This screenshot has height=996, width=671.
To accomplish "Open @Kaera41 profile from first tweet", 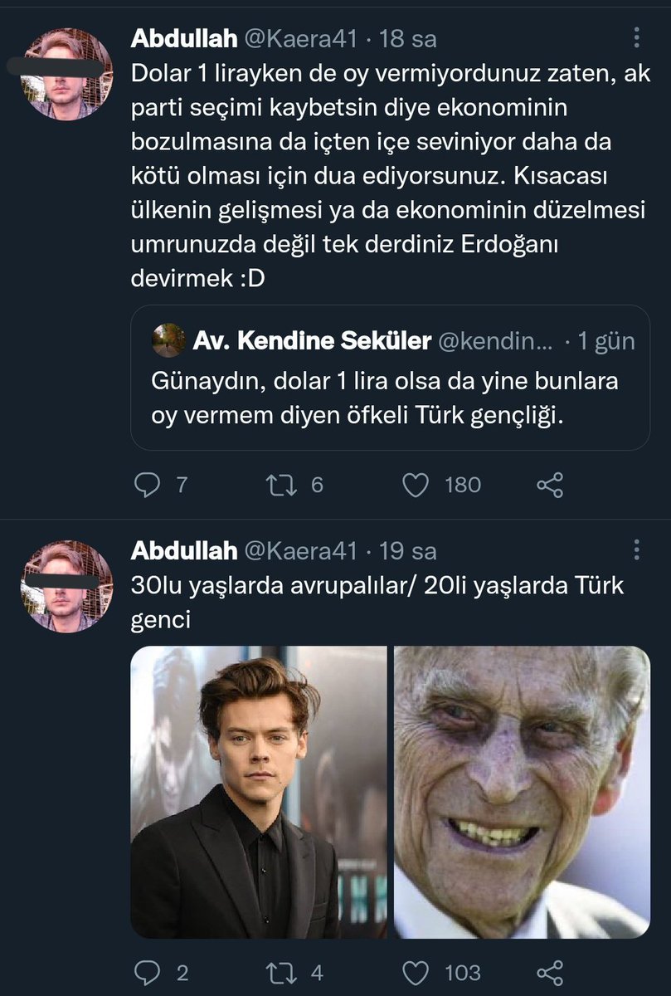I will (300, 38).
